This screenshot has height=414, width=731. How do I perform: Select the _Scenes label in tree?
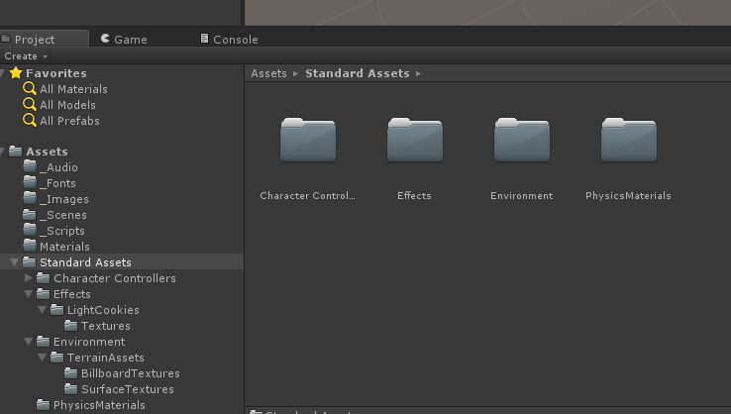(63, 215)
